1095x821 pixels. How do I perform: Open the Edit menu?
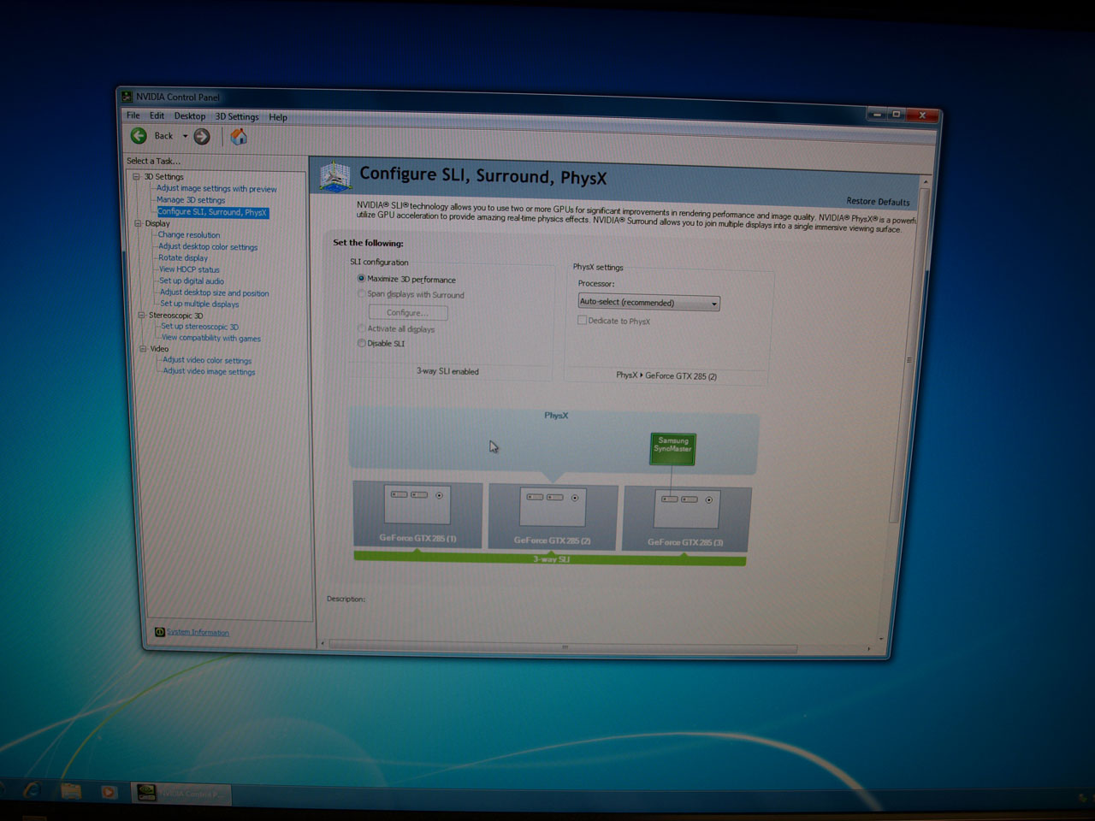click(x=157, y=115)
